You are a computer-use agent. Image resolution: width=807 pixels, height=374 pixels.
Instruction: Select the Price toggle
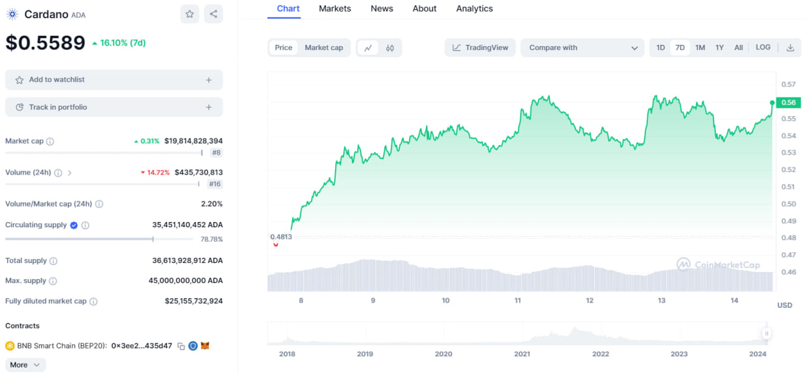[284, 47]
